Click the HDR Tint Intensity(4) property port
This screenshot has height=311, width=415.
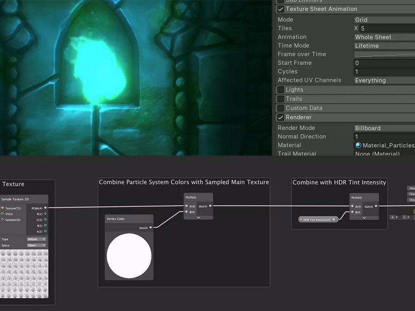click(x=334, y=219)
